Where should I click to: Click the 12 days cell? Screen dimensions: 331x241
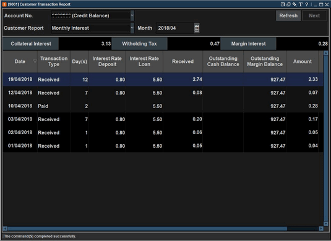click(79, 80)
